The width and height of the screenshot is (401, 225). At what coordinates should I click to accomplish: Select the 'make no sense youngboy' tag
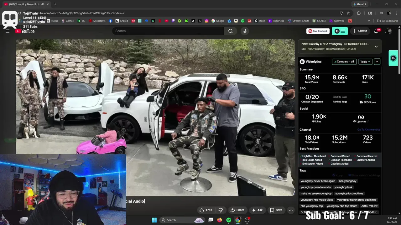(316, 193)
